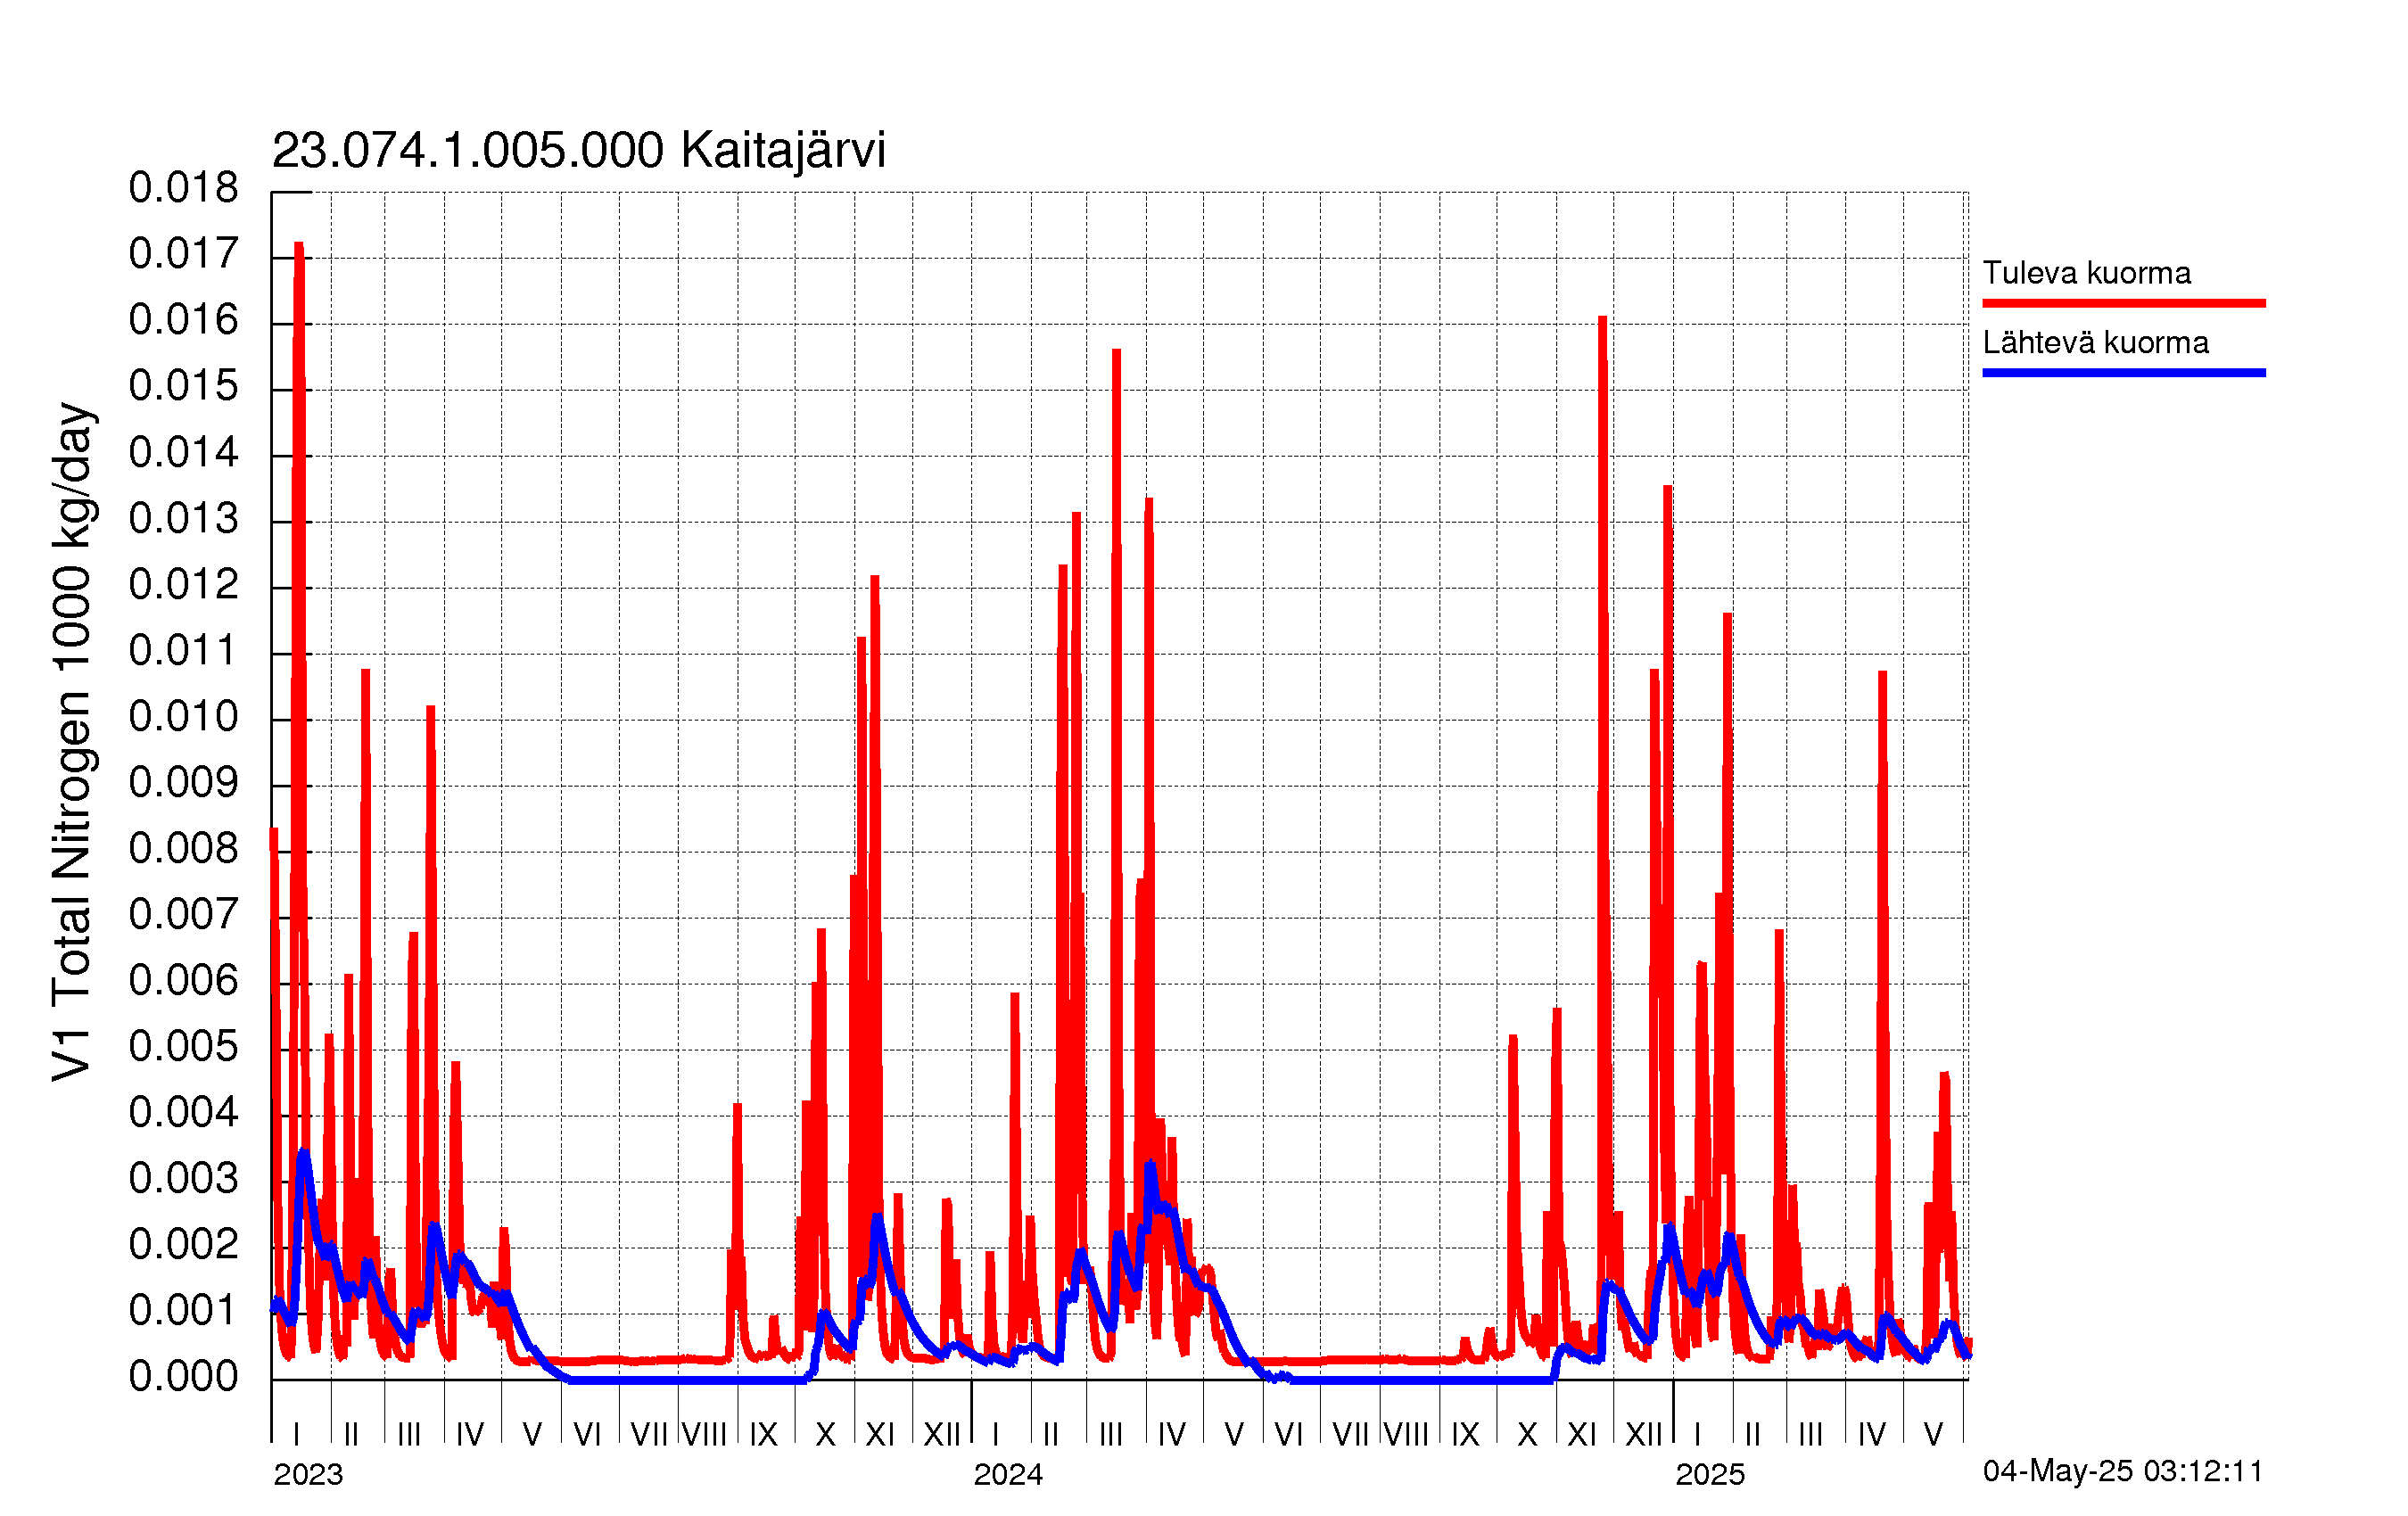Click the y-axis value '0.001'

click(184, 1311)
